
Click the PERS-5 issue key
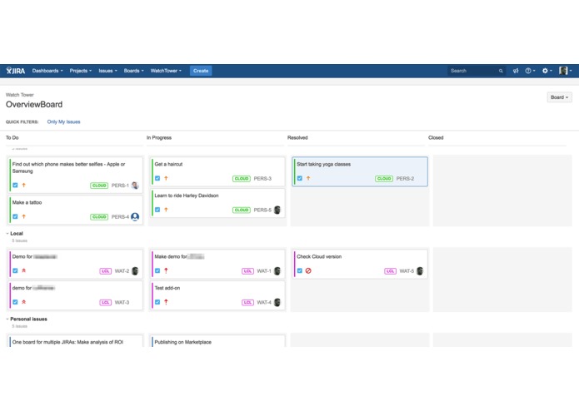tap(262, 210)
